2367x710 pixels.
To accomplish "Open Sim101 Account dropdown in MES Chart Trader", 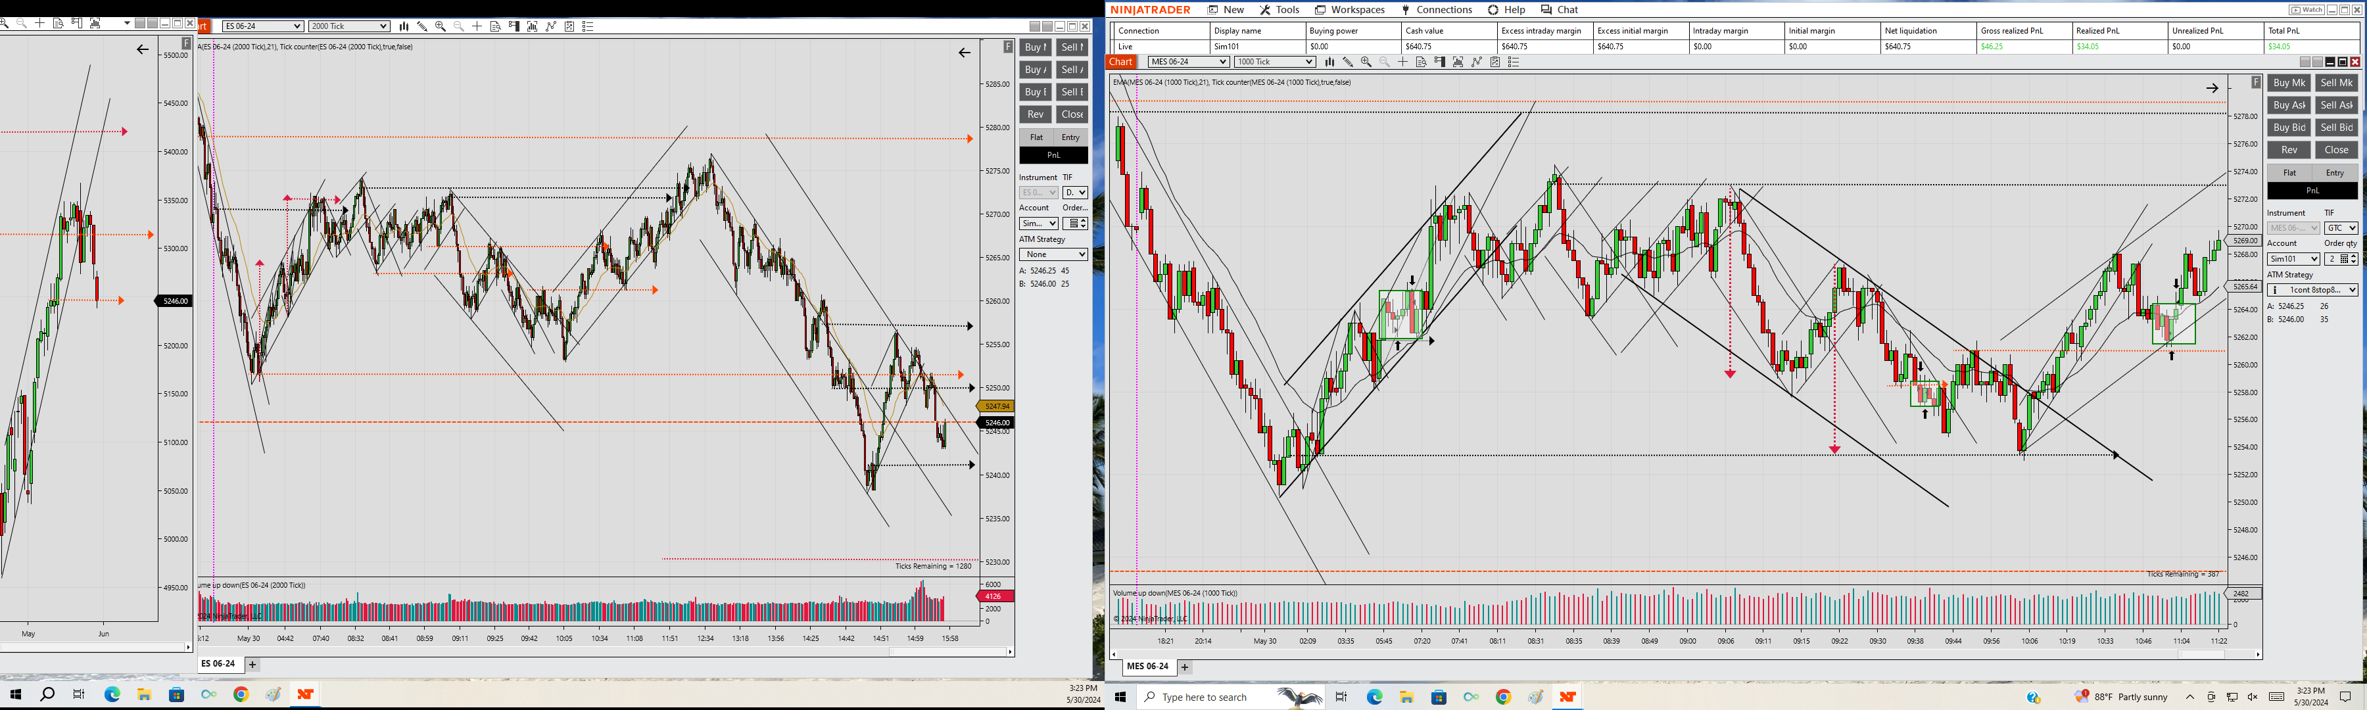I will click(2293, 259).
